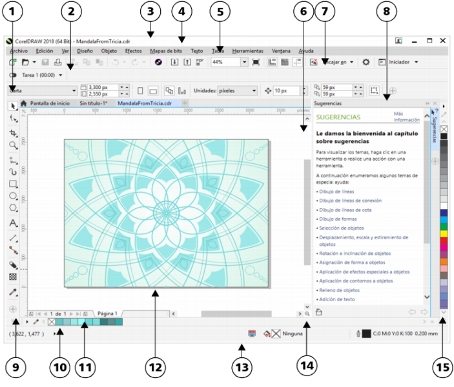The width and height of the screenshot is (454, 387).
Task: Open the 44% zoom level dropdown
Action: click(245, 62)
